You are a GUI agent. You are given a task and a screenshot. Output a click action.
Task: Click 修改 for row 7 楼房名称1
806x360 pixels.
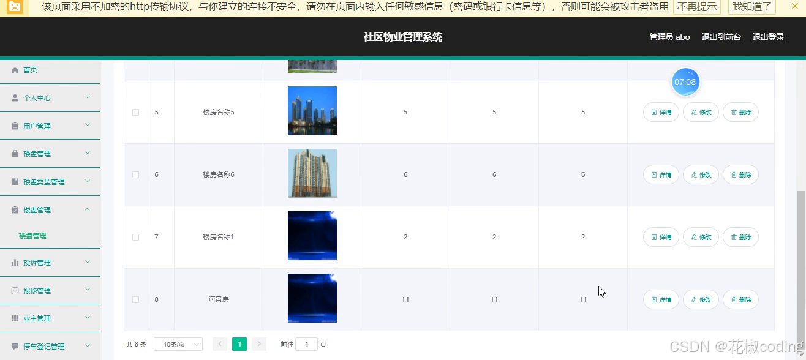tap(701, 237)
